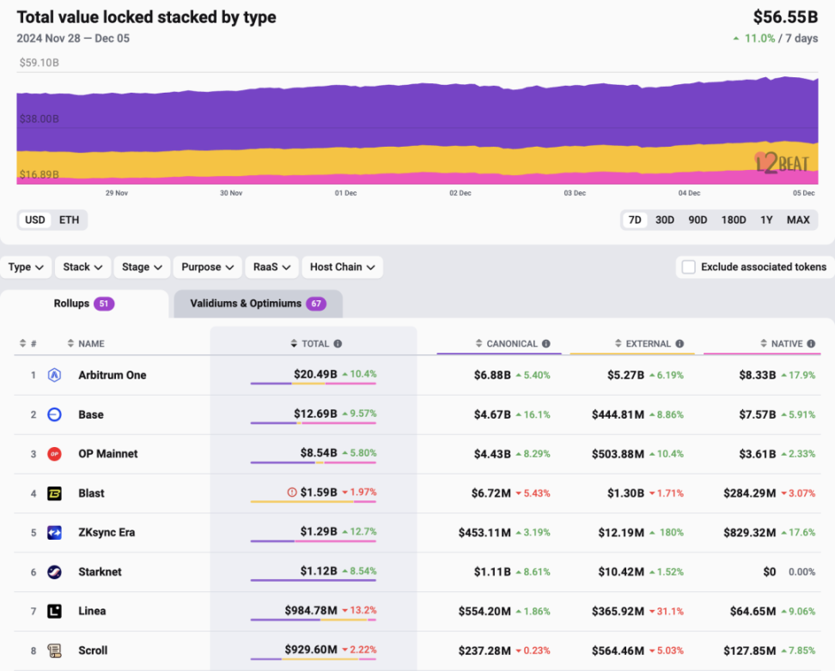
Task: Click the Starknet logo icon
Action: [x=54, y=572]
